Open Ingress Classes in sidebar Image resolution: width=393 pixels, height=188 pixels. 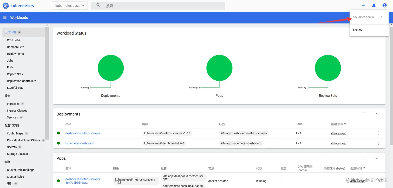pos(17,111)
